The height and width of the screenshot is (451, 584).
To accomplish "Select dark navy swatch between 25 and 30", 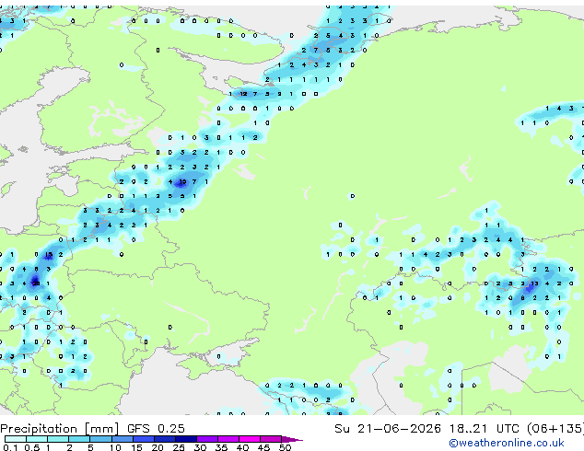I will 186,439.
